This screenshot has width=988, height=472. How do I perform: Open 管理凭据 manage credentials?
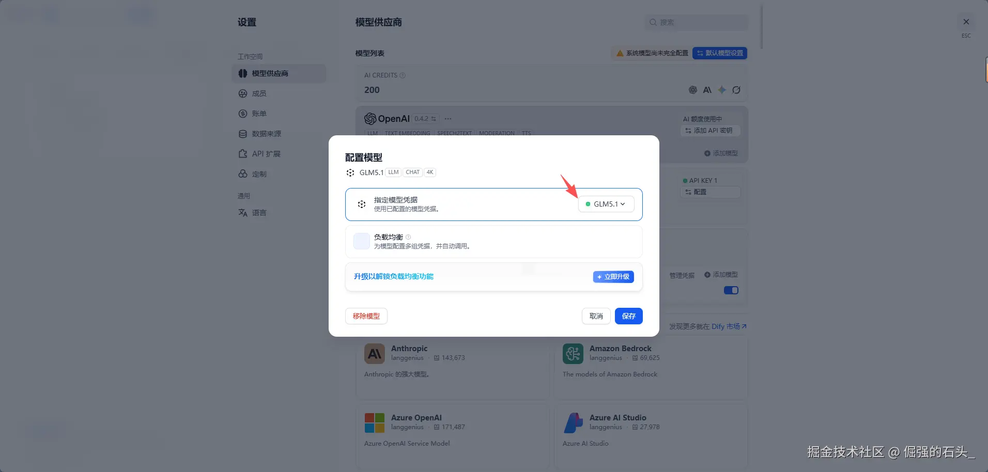pyautogui.click(x=682, y=275)
